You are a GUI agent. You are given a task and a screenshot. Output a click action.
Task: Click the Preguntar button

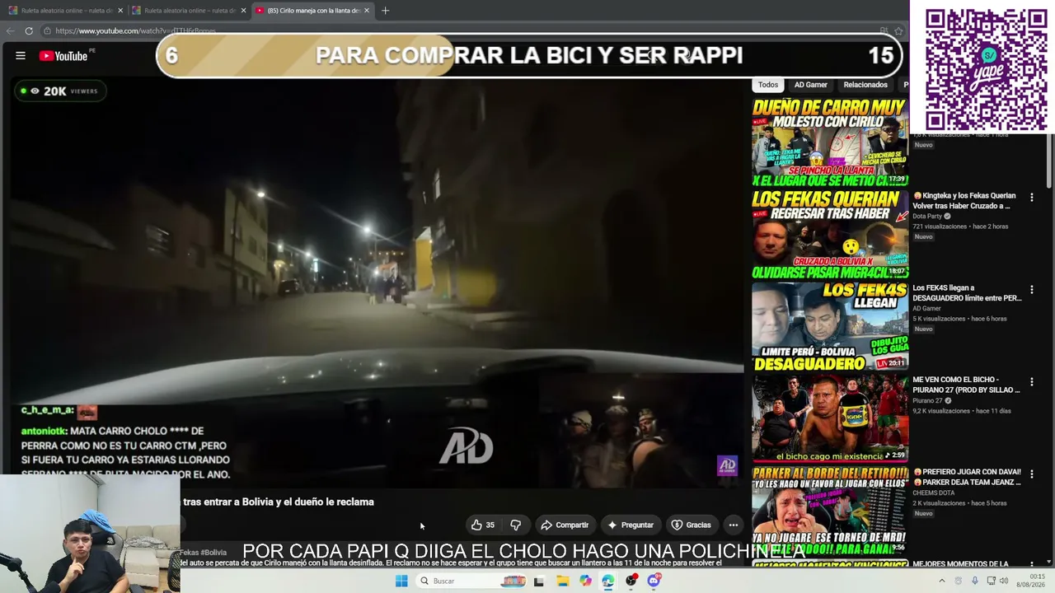tap(631, 525)
